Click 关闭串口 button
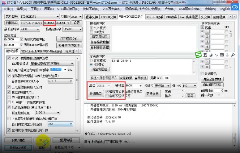Image resolution: width=240 pixels, height=153 pixels. [96, 93]
